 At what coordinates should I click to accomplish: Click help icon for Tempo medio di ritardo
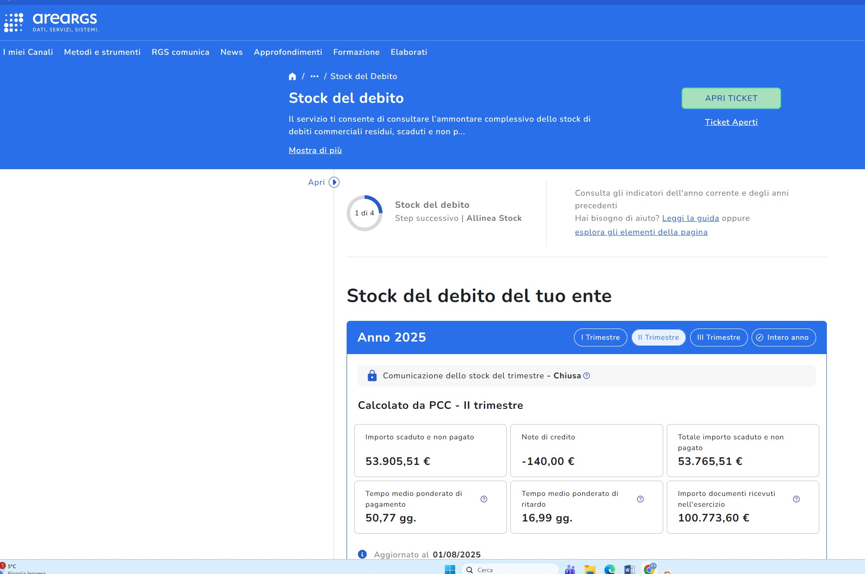(640, 499)
